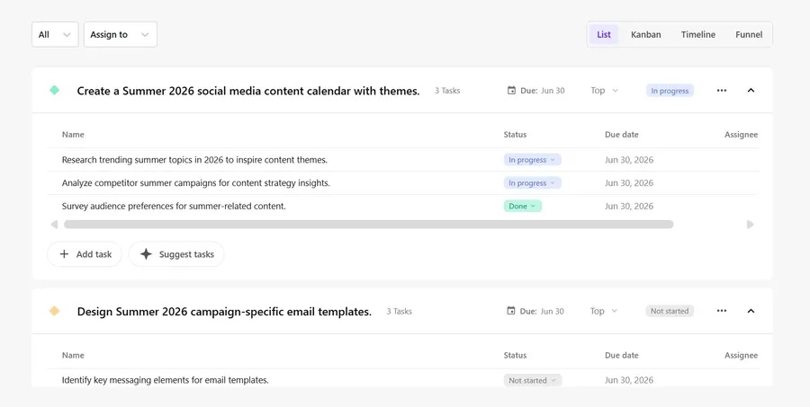The width and height of the screenshot is (810, 407).
Task: Click the orange diamond icon for email templates
Action: [54, 311]
